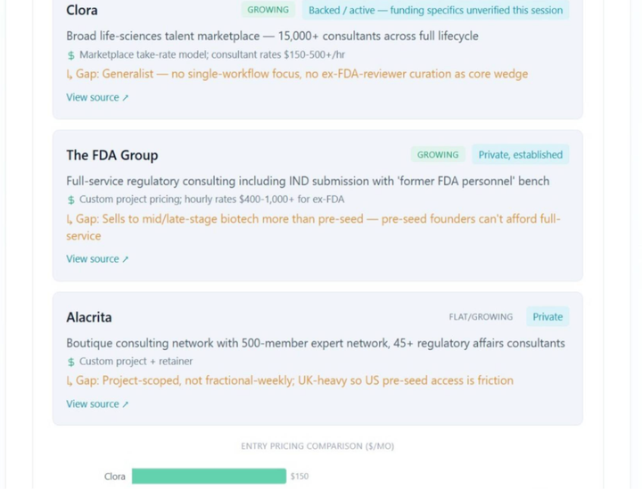Image resolution: width=642 pixels, height=497 pixels.
Task: Click 'Backed / active' funding badge on Clora
Action: [x=436, y=10]
